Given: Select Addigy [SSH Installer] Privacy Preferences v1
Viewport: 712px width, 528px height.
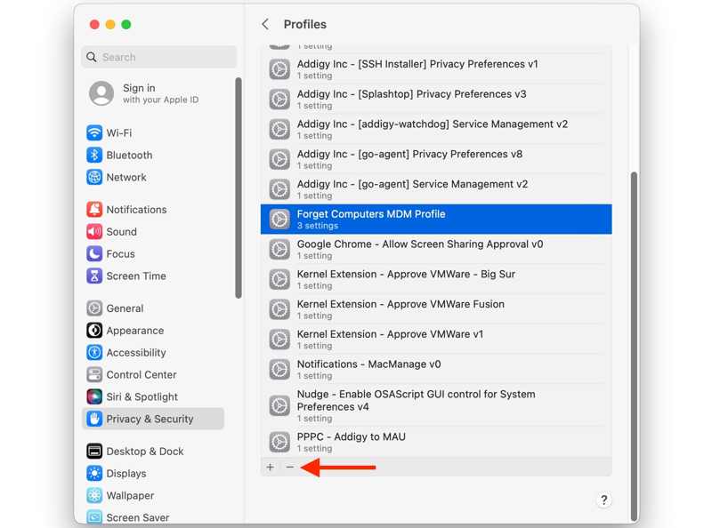Looking at the screenshot, I should (x=436, y=69).
